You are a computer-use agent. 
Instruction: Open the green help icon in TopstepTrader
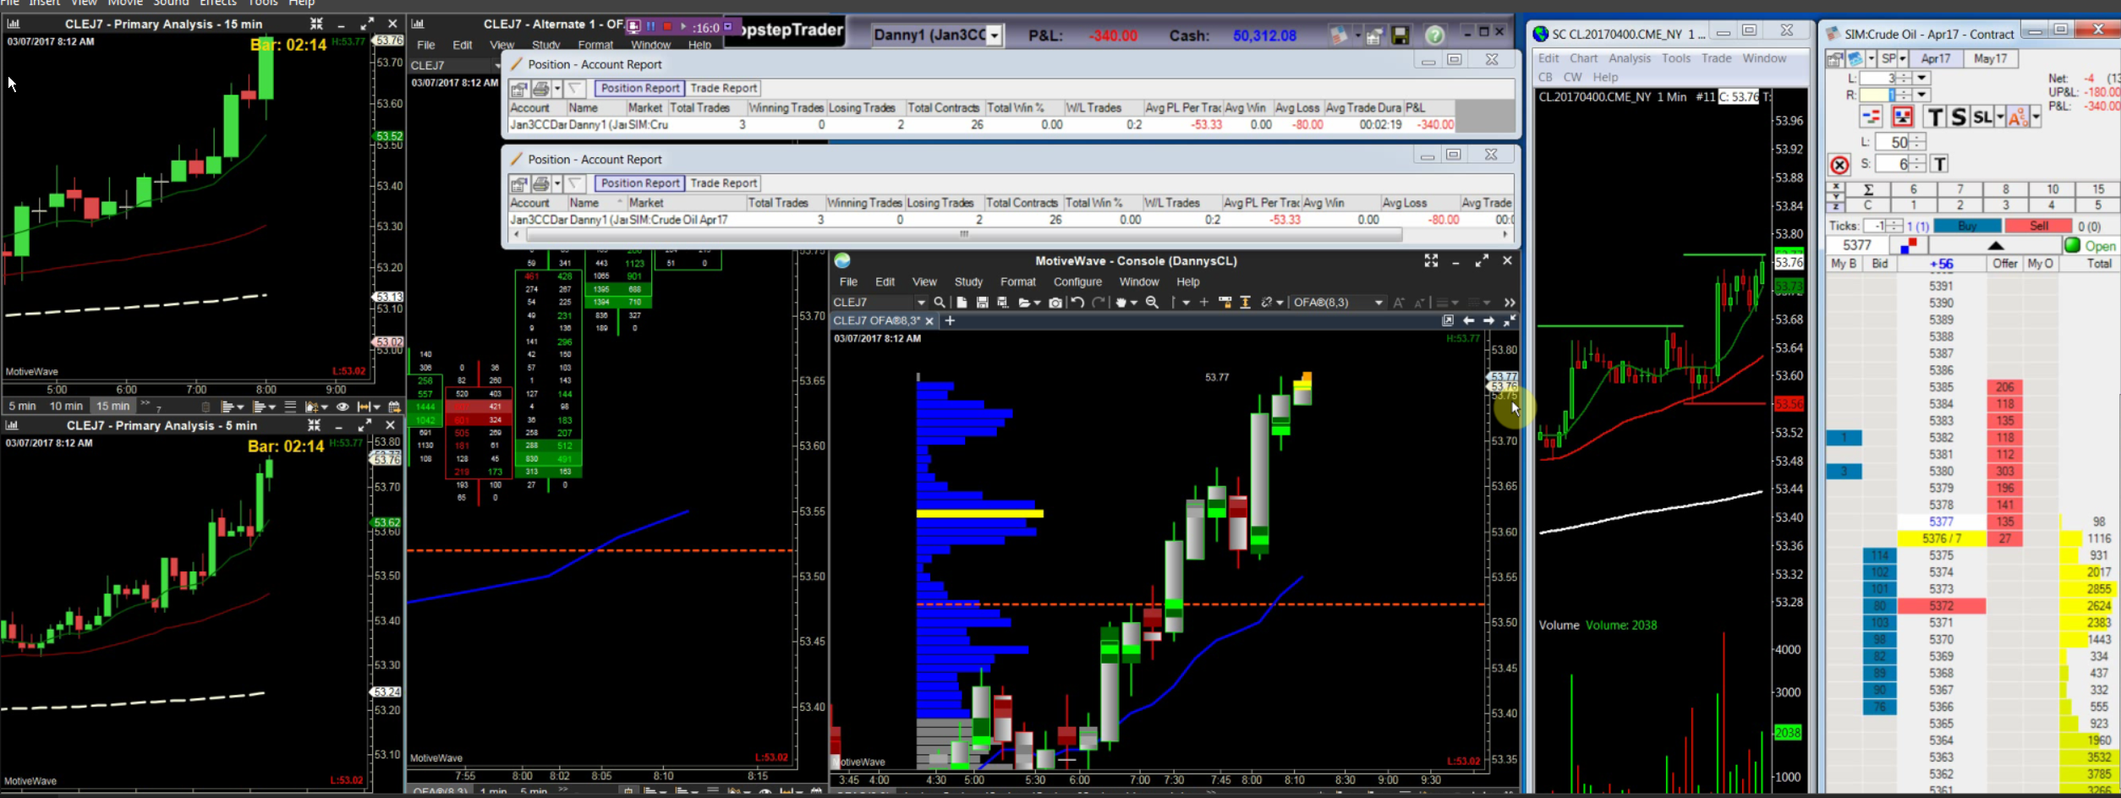click(x=1434, y=36)
